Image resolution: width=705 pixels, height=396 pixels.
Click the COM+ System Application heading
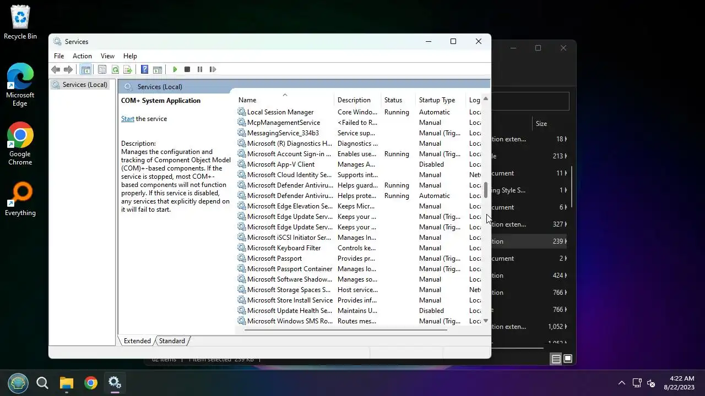pos(161,101)
